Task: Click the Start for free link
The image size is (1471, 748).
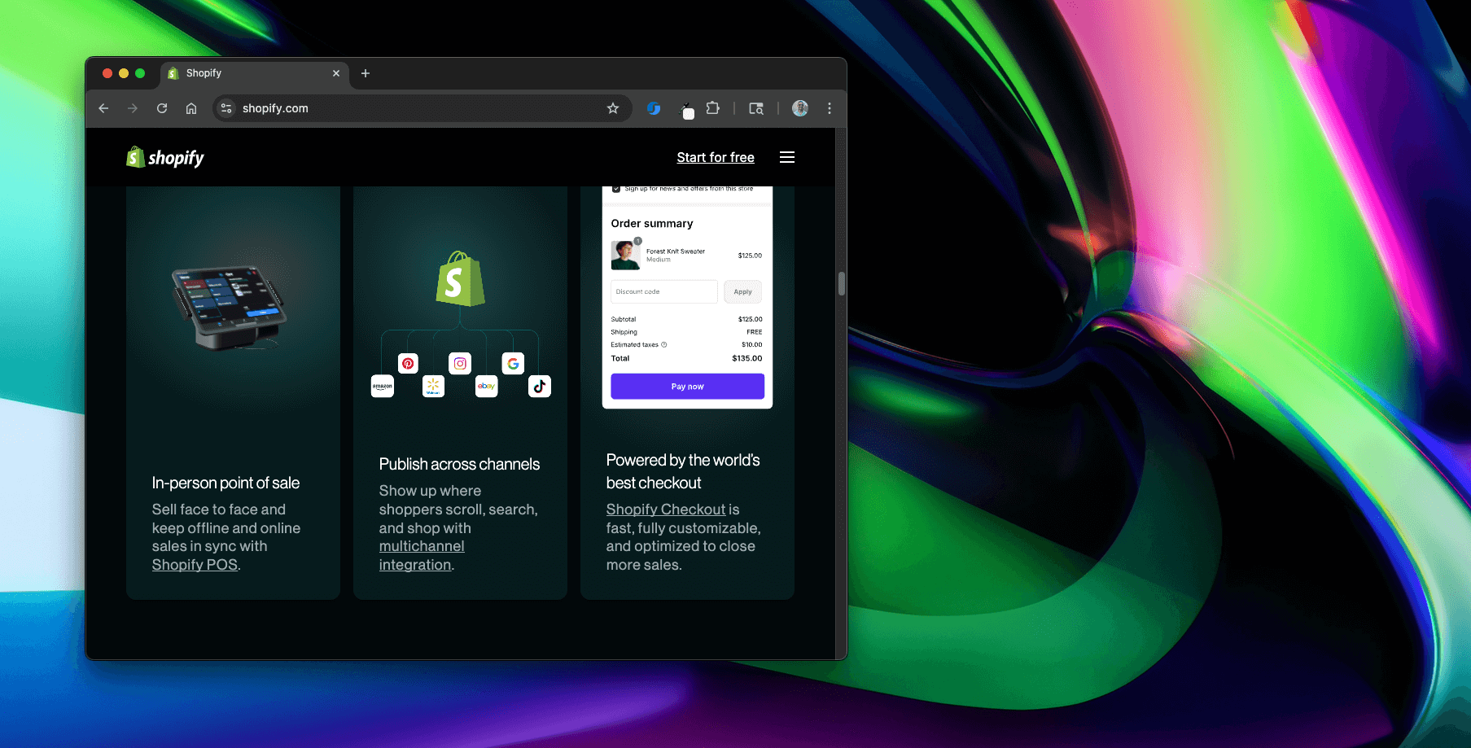Action: pos(716,157)
